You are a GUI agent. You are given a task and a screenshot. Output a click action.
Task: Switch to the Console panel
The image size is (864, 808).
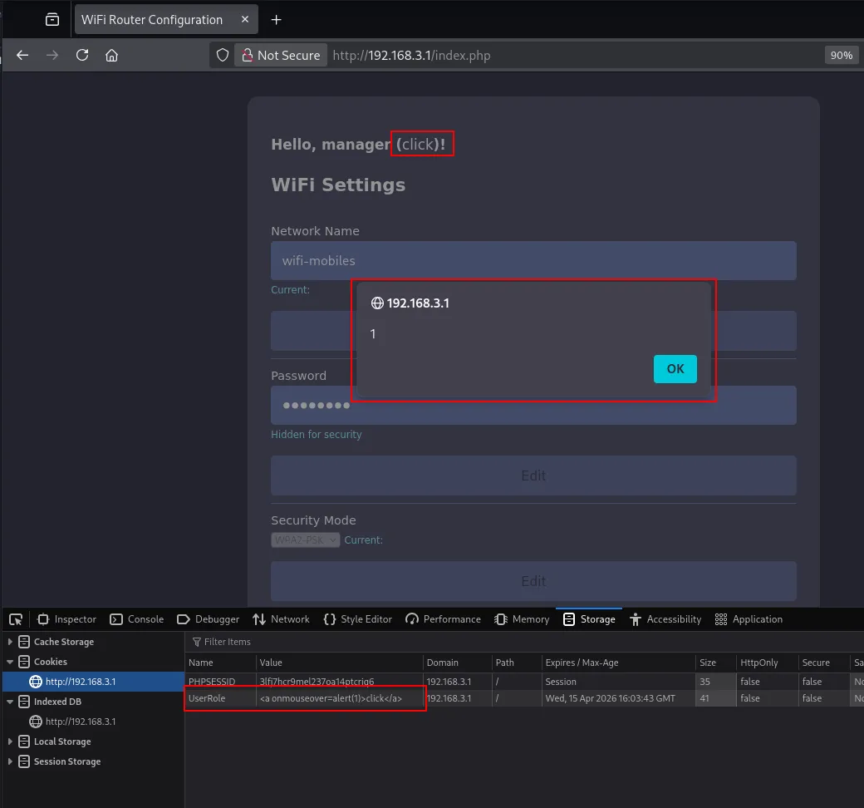click(x=137, y=619)
